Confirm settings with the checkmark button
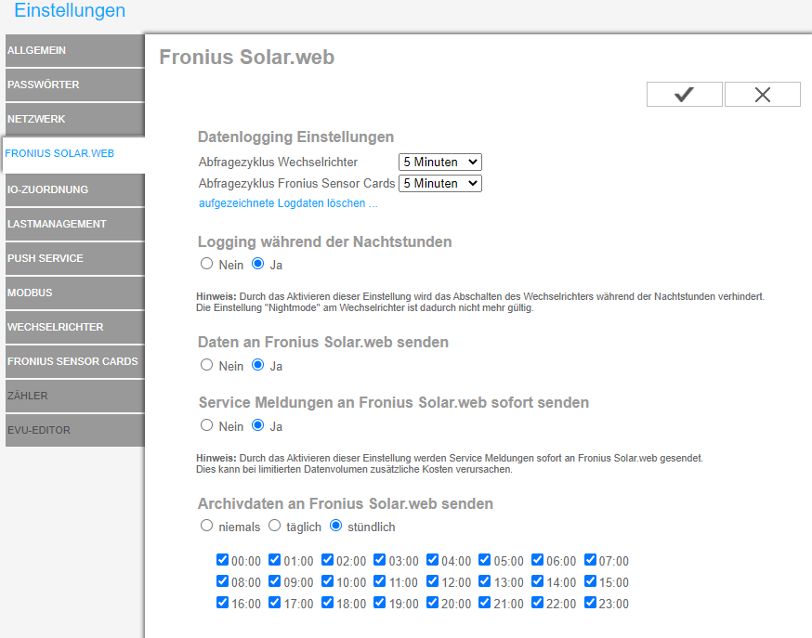 coord(684,94)
